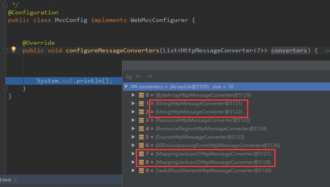This screenshot has height=187, width=330.
Task: Click the field icon of element 4
Action: (141, 129)
